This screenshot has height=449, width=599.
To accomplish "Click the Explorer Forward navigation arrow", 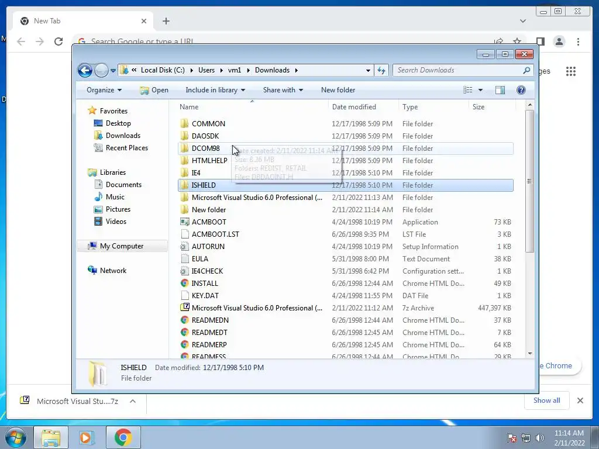I will pyautogui.click(x=101, y=70).
